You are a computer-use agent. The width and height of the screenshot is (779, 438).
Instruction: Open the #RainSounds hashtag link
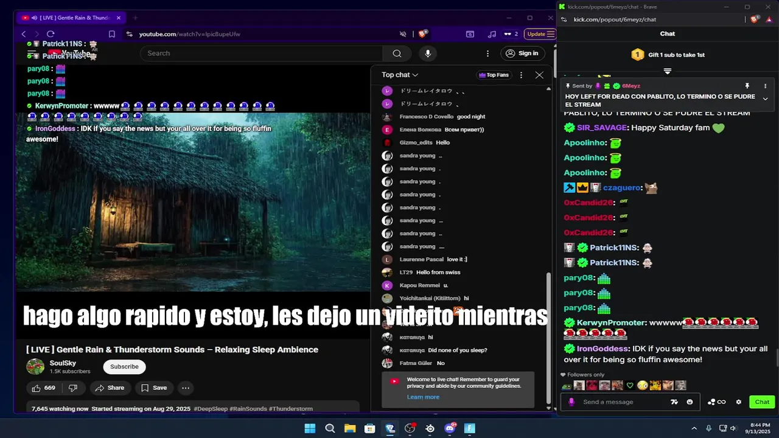coord(248,409)
